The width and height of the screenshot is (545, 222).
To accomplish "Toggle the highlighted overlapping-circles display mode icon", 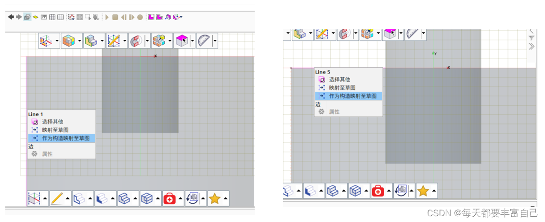I will point(27,17).
